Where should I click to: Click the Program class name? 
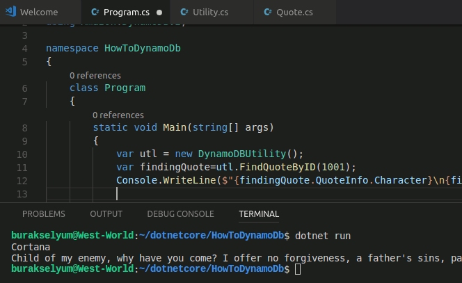[x=125, y=88]
